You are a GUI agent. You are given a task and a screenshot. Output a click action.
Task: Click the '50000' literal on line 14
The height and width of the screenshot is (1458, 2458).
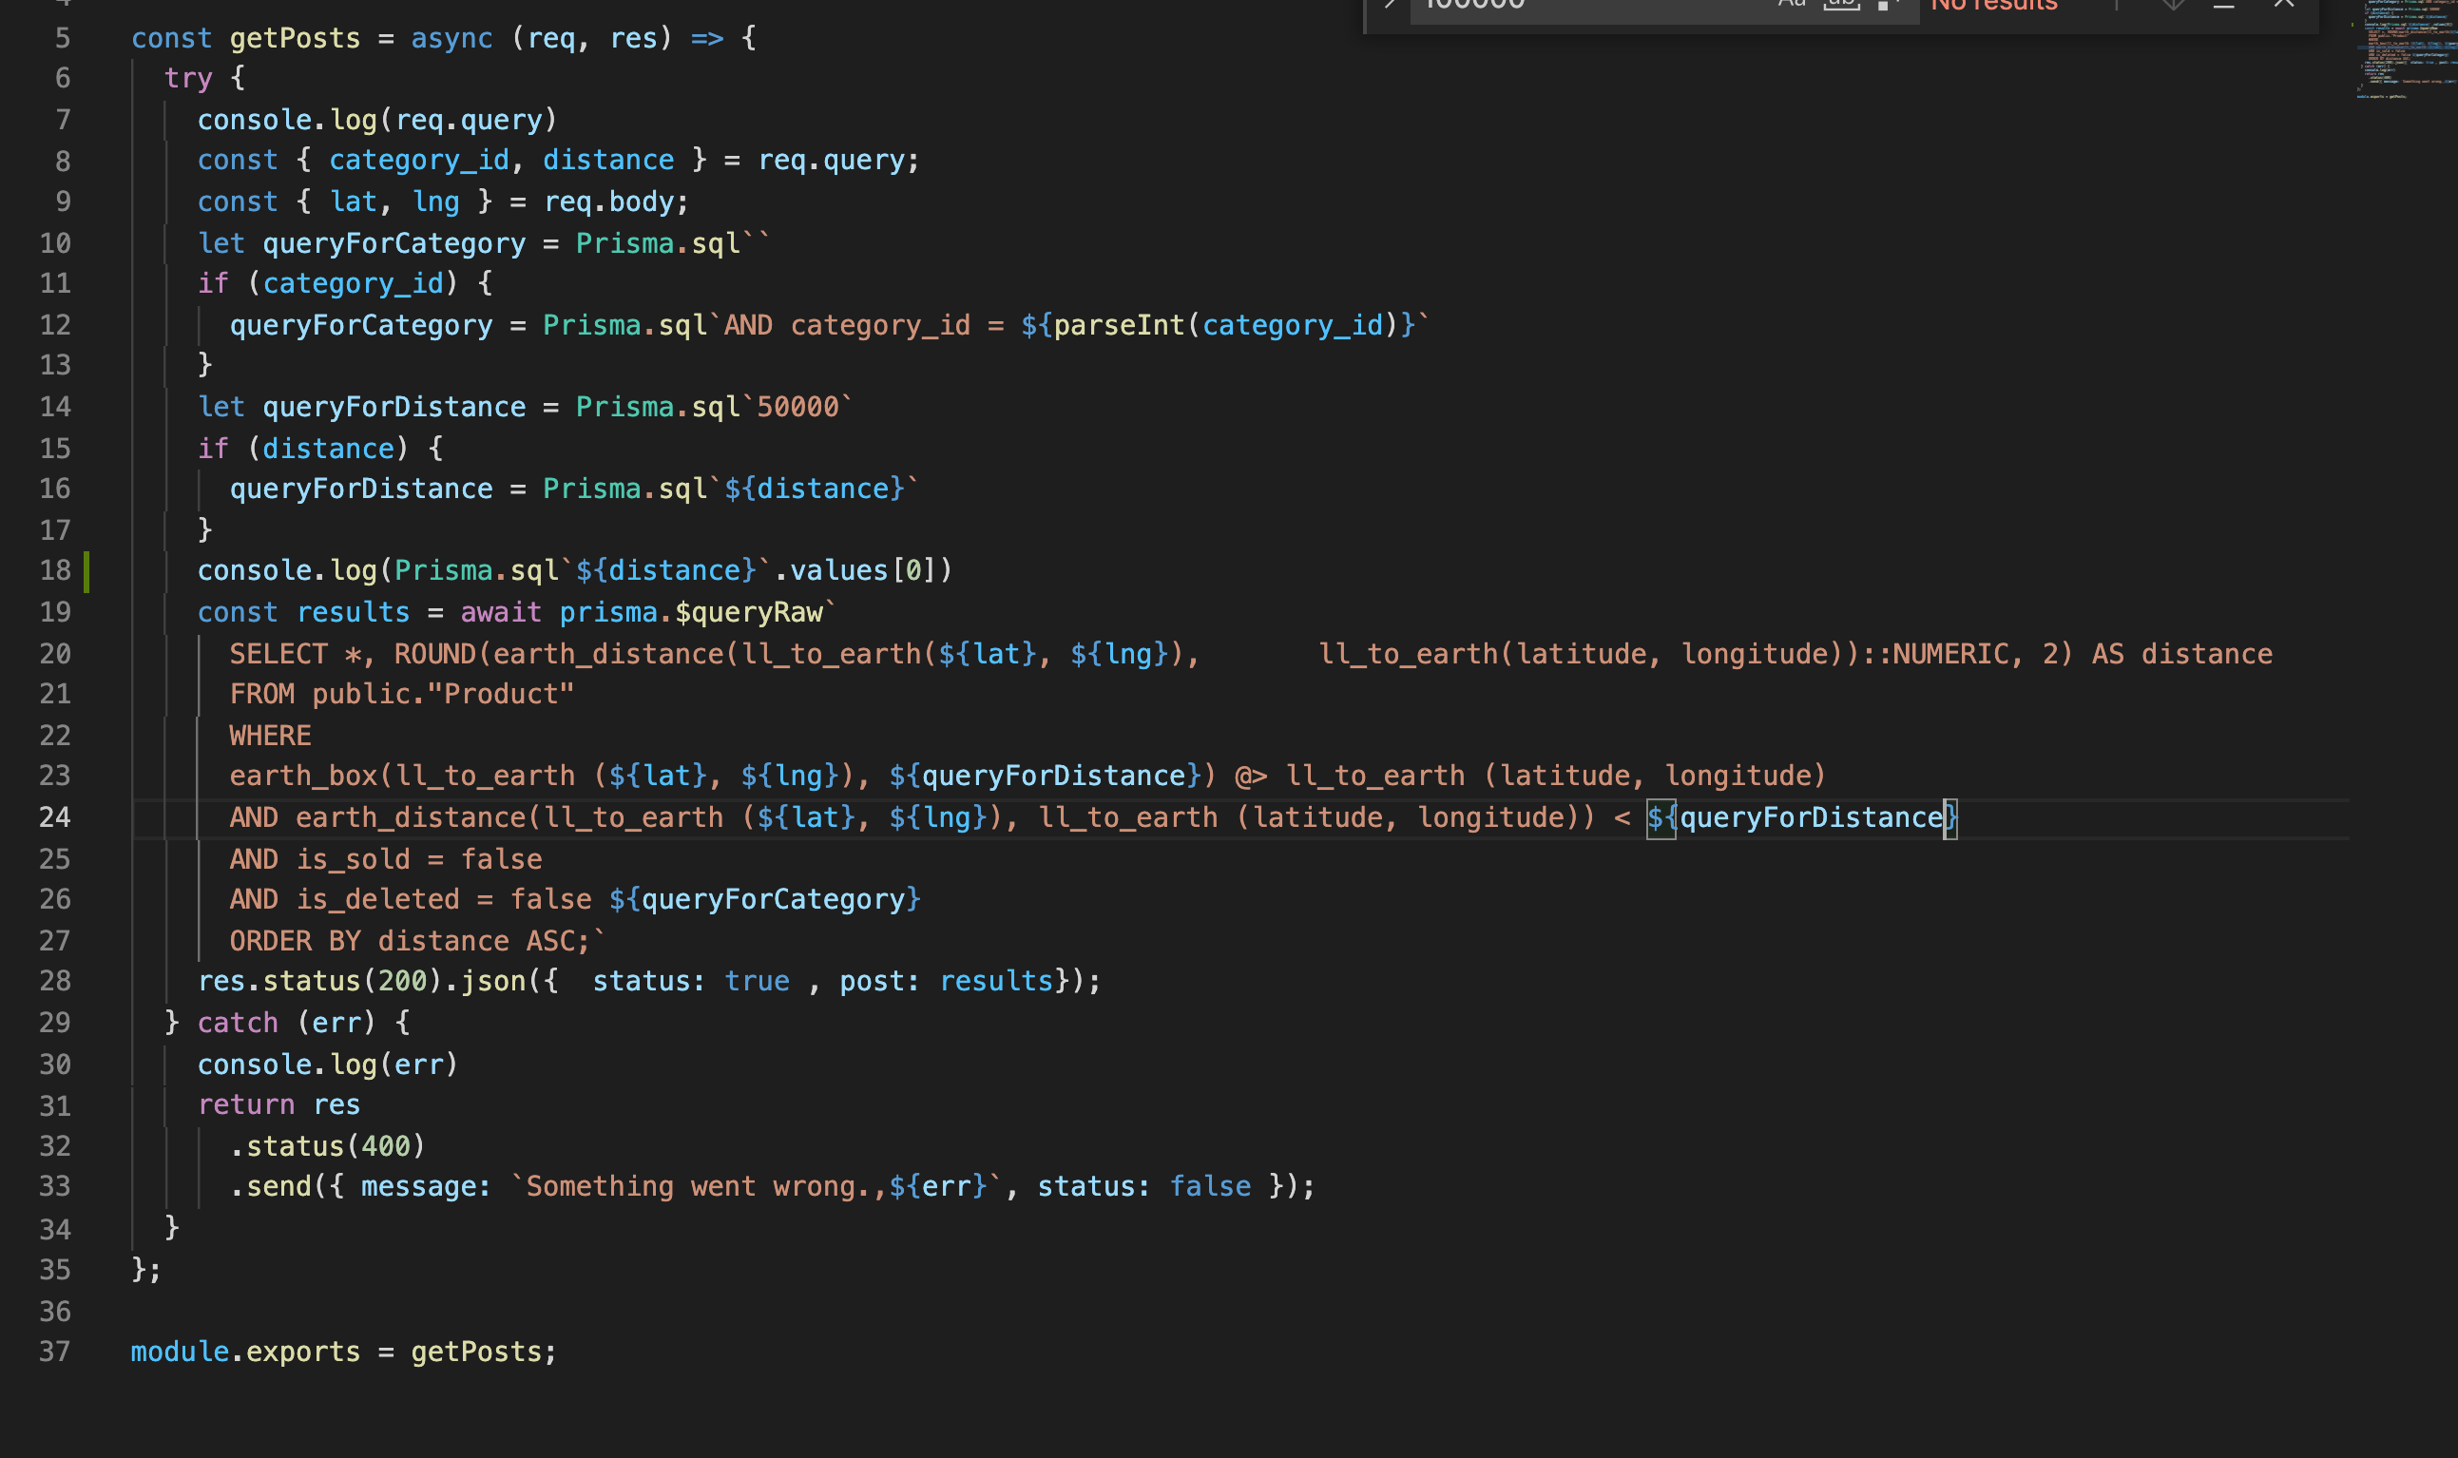point(797,407)
